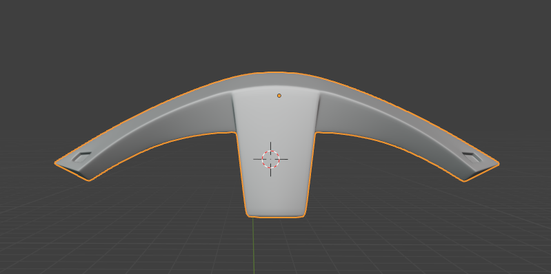Click the green Y axis line
The image size is (551, 274).
253,245
